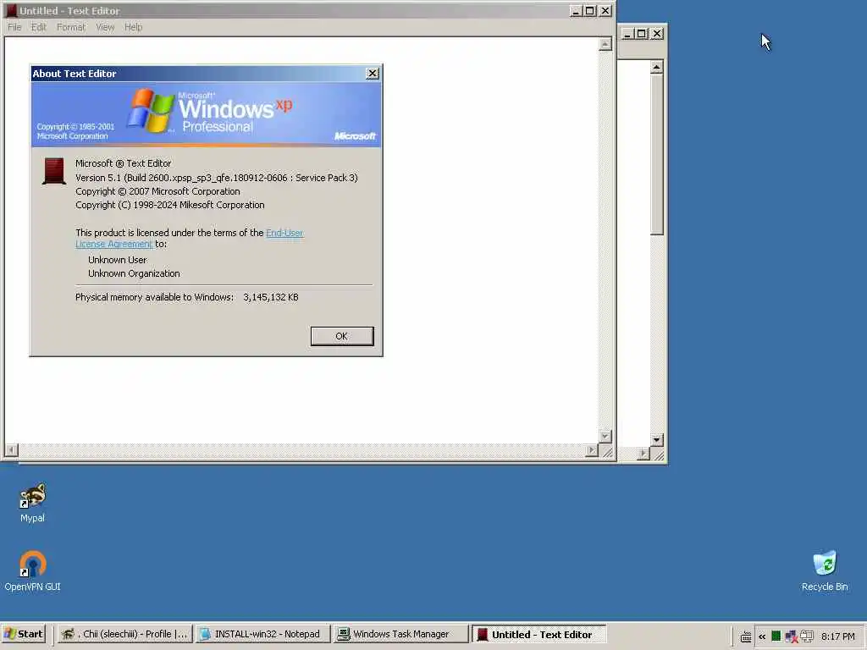
Task: Open the Edit menu in Text Editor
Action: point(39,27)
